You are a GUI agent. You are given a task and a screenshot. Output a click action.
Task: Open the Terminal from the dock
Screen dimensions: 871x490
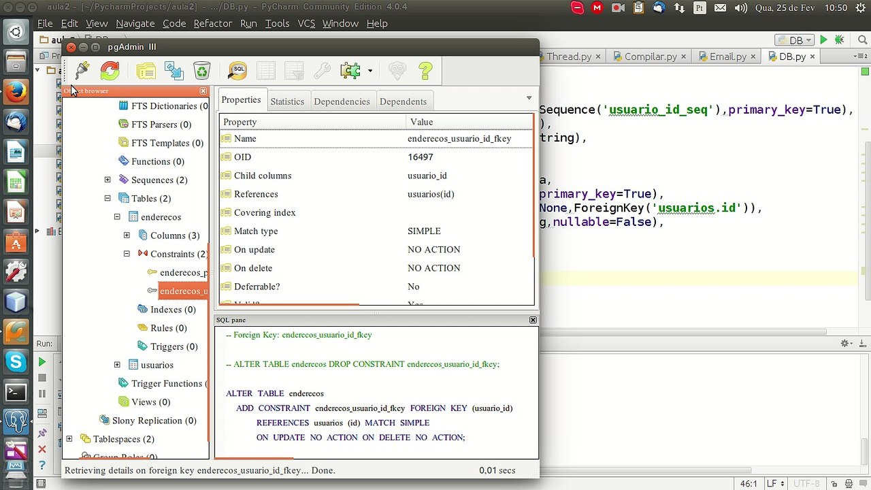tap(16, 391)
